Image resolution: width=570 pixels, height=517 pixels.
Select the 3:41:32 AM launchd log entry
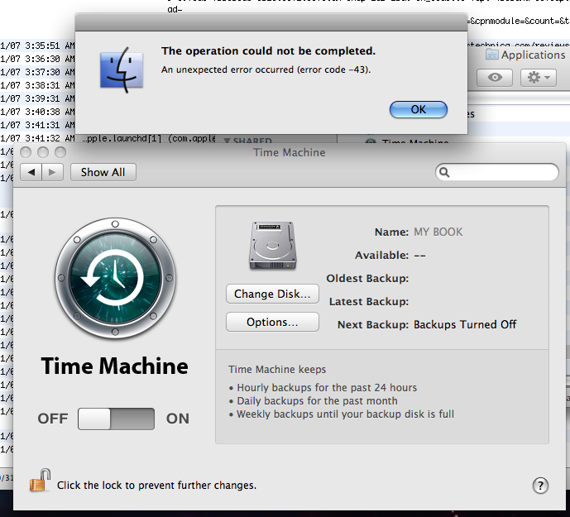pyautogui.click(x=108, y=138)
